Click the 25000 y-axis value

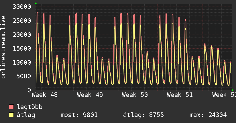point(22,21)
